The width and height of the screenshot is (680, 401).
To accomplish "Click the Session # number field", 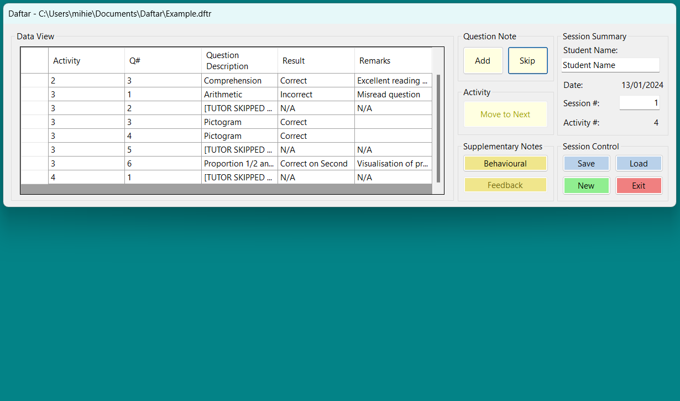I will (x=639, y=103).
